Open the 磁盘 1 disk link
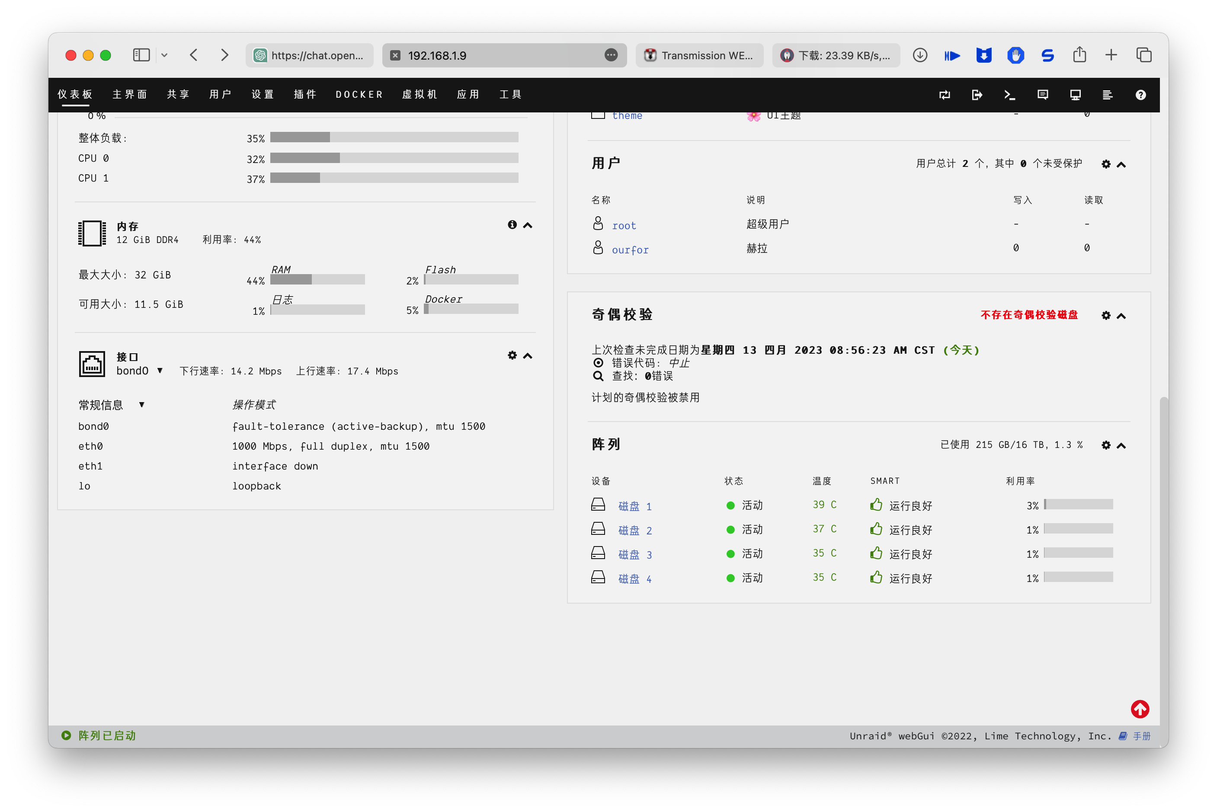Image resolution: width=1217 pixels, height=812 pixels. click(634, 506)
